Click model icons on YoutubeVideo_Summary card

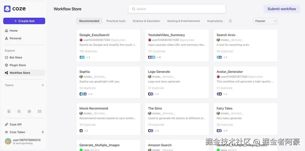[x=152, y=57]
